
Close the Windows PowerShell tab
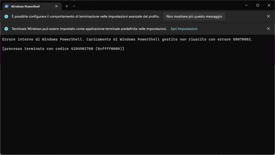click(56, 6)
